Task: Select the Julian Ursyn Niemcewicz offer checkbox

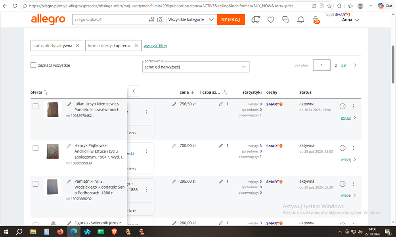Action: coord(36,107)
